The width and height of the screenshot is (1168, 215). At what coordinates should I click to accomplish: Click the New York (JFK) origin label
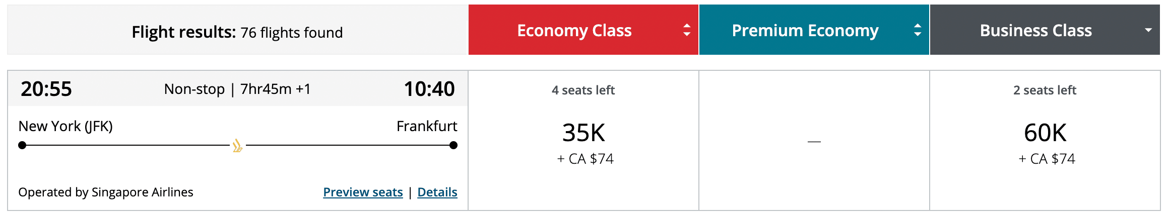(66, 126)
